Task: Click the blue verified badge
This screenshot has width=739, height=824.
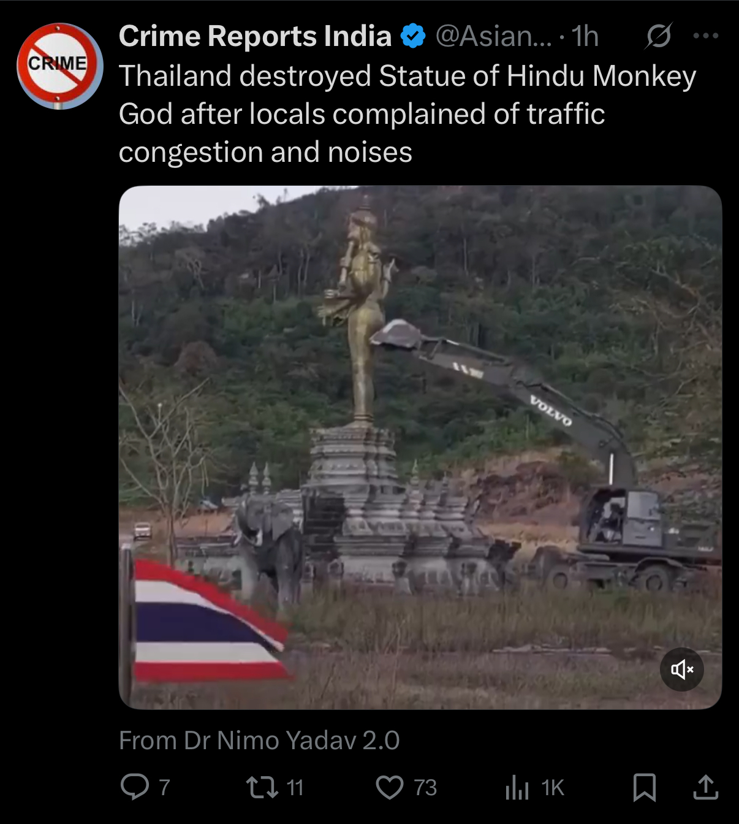Action: click(x=413, y=36)
